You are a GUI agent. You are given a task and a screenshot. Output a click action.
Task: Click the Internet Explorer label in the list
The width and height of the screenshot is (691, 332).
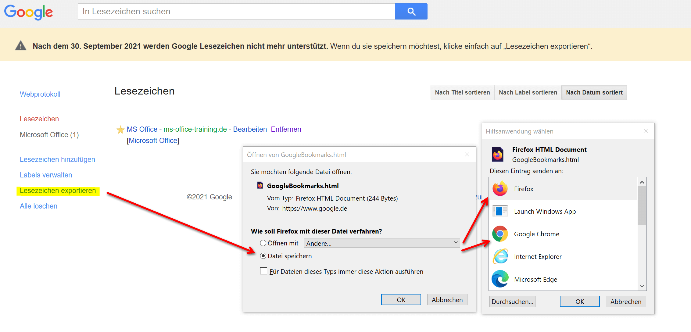pos(538,256)
